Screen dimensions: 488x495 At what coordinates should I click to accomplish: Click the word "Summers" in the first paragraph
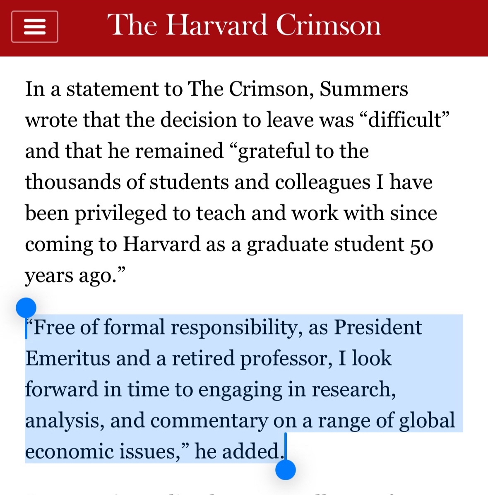click(363, 89)
